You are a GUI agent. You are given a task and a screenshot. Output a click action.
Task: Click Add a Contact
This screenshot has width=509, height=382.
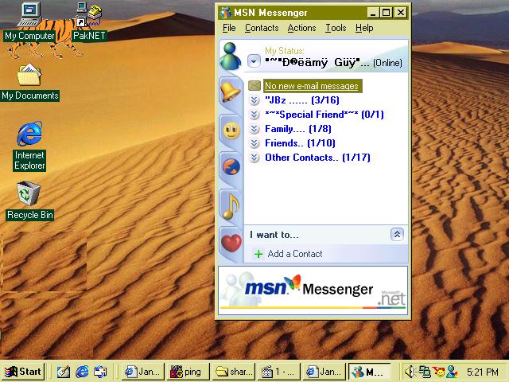coord(295,254)
